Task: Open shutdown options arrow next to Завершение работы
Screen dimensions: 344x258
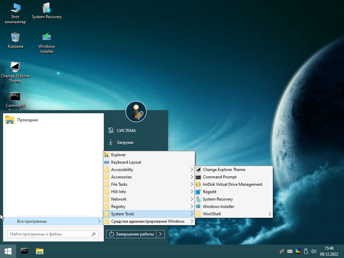Action: [x=160, y=234]
